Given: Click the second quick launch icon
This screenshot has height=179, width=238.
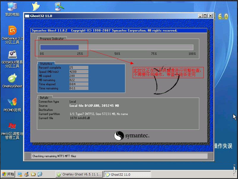Looking at the screenshot, I should point(27,174).
